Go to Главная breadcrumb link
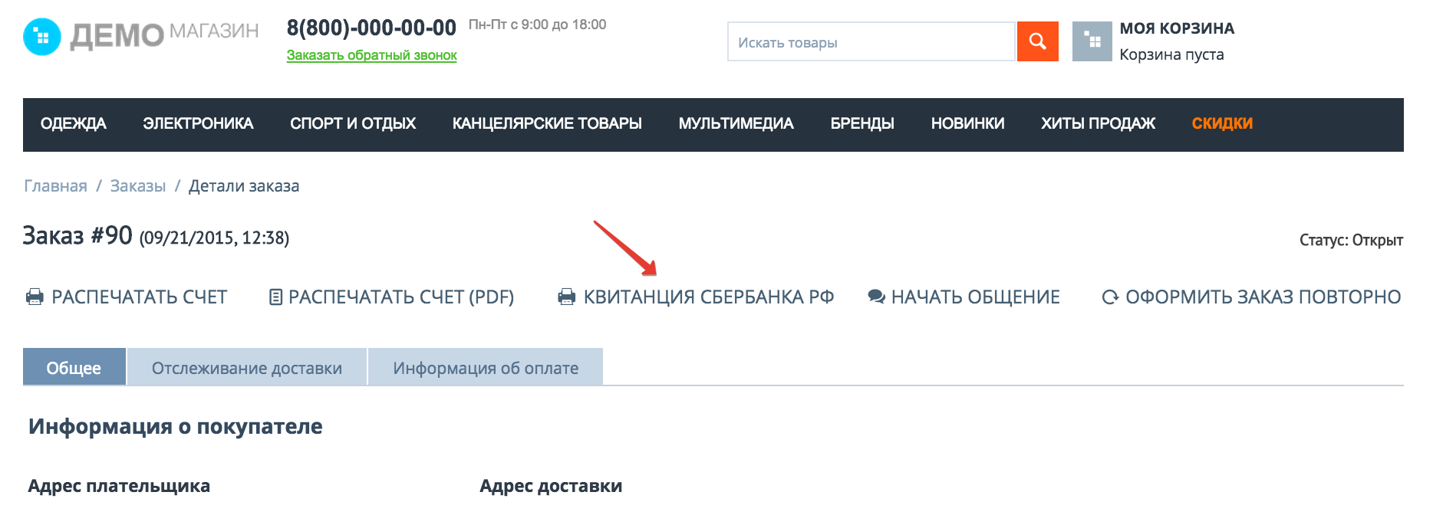 55,186
